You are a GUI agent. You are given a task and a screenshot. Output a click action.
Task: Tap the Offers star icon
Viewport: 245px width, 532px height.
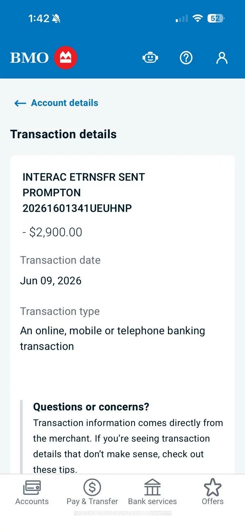coord(212,487)
